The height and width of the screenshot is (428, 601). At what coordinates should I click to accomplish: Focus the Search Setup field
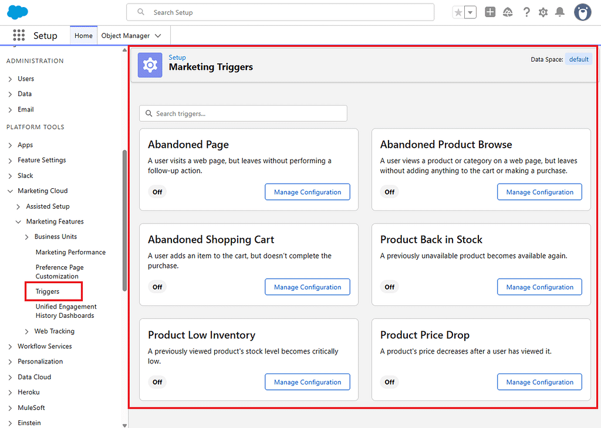tap(280, 12)
